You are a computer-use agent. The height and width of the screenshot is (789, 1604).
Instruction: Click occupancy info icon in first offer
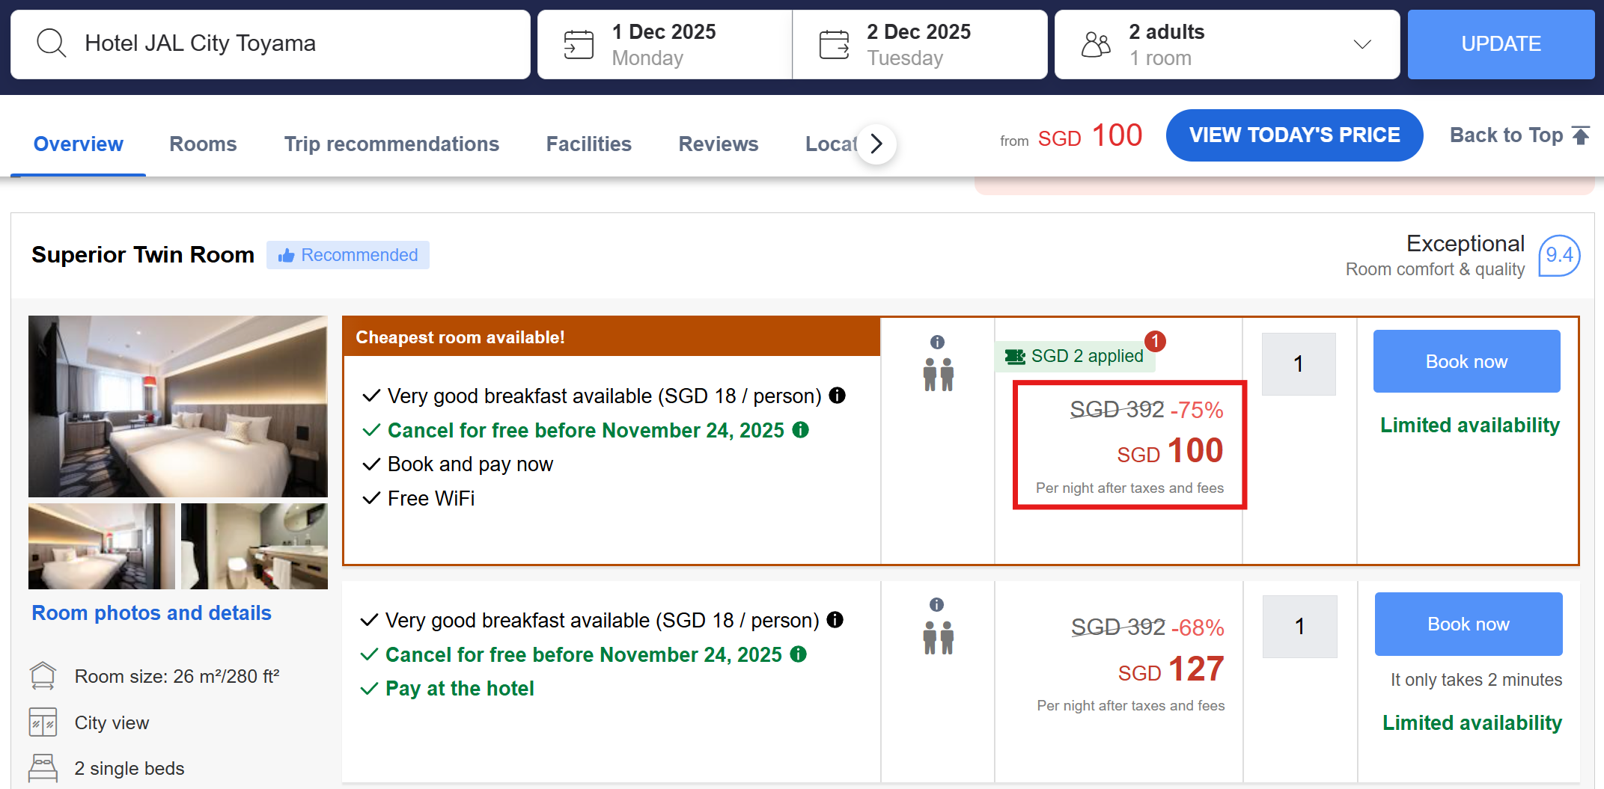coord(937,342)
